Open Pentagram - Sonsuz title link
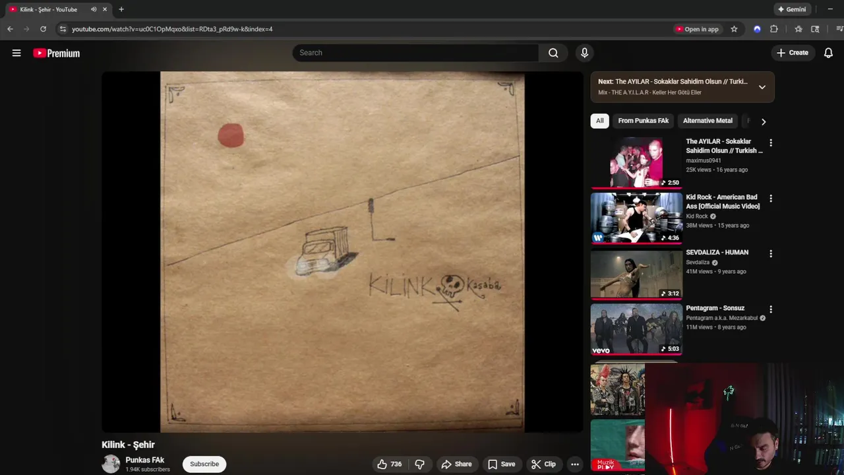The width and height of the screenshot is (844, 475). coord(715,308)
